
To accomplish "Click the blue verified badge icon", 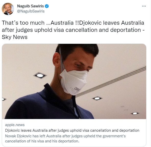I will click(x=47, y=6).
